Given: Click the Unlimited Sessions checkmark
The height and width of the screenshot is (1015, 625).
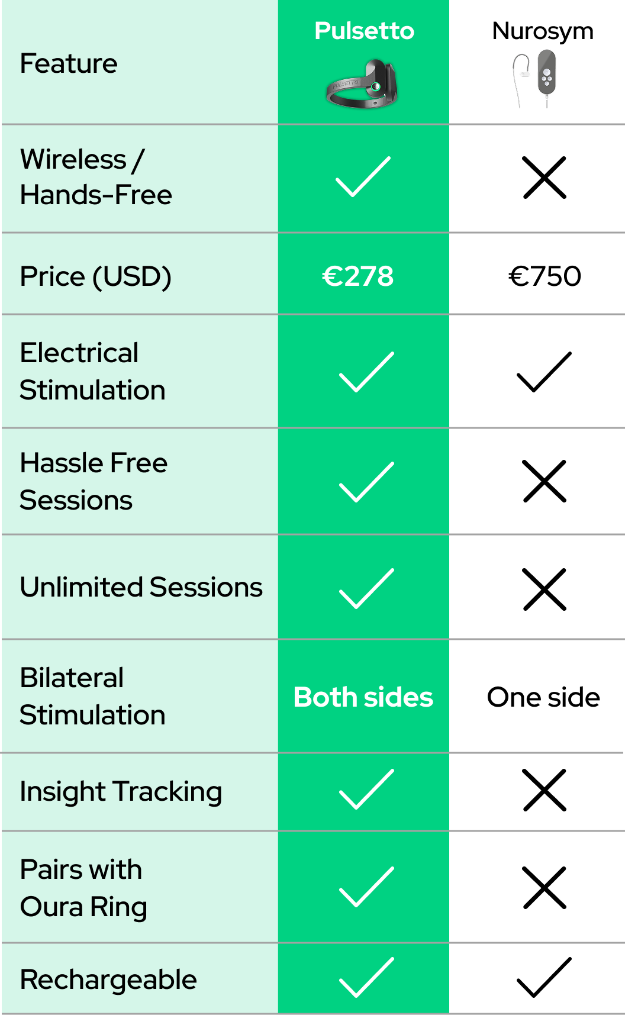Looking at the screenshot, I should (366, 589).
